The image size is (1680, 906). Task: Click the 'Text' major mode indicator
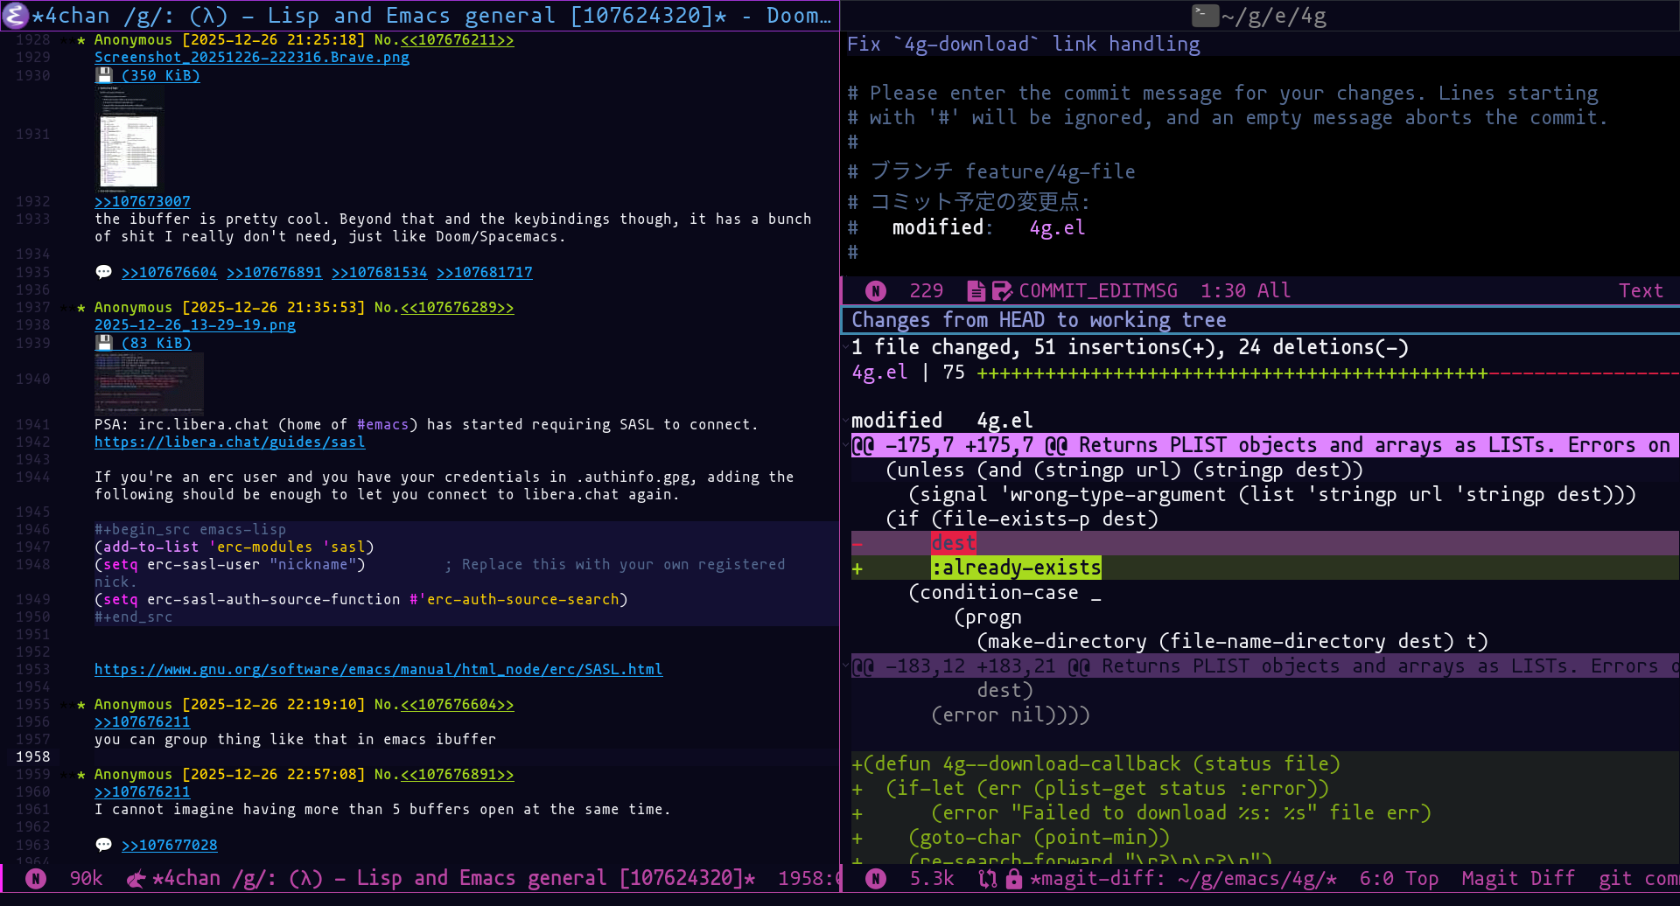(x=1641, y=291)
